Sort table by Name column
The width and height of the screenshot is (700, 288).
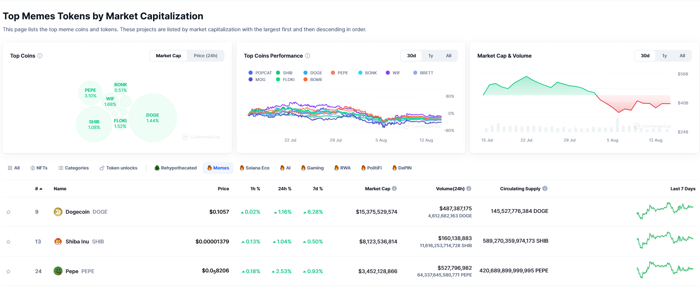pyautogui.click(x=60, y=189)
